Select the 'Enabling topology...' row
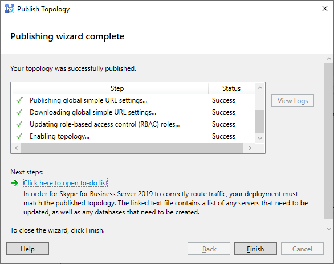Image resolution: width=334 pixels, height=264 pixels. click(x=133, y=136)
